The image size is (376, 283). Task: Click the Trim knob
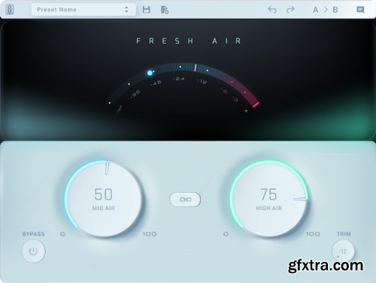pyautogui.click(x=343, y=251)
